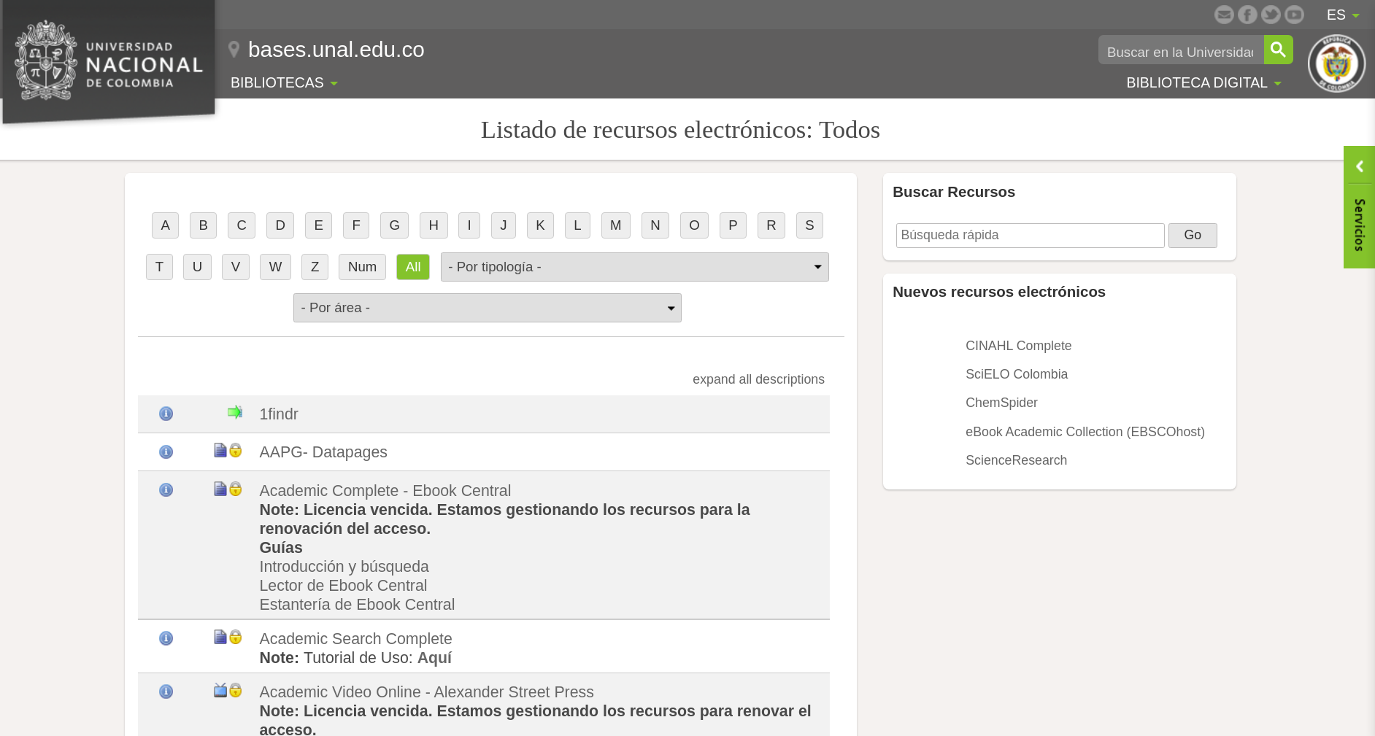Click the lock icon beside Academic Search Complete
The width and height of the screenshot is (1375, 736).
point(236,637)
